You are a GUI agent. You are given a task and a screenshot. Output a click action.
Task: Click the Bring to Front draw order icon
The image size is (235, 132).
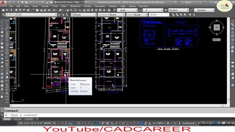pyautogui.click(x=173, y=15)
